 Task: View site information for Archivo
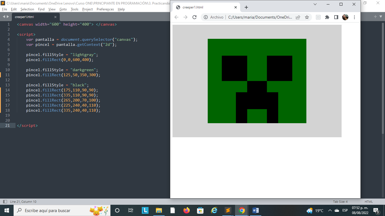[214, 17]
